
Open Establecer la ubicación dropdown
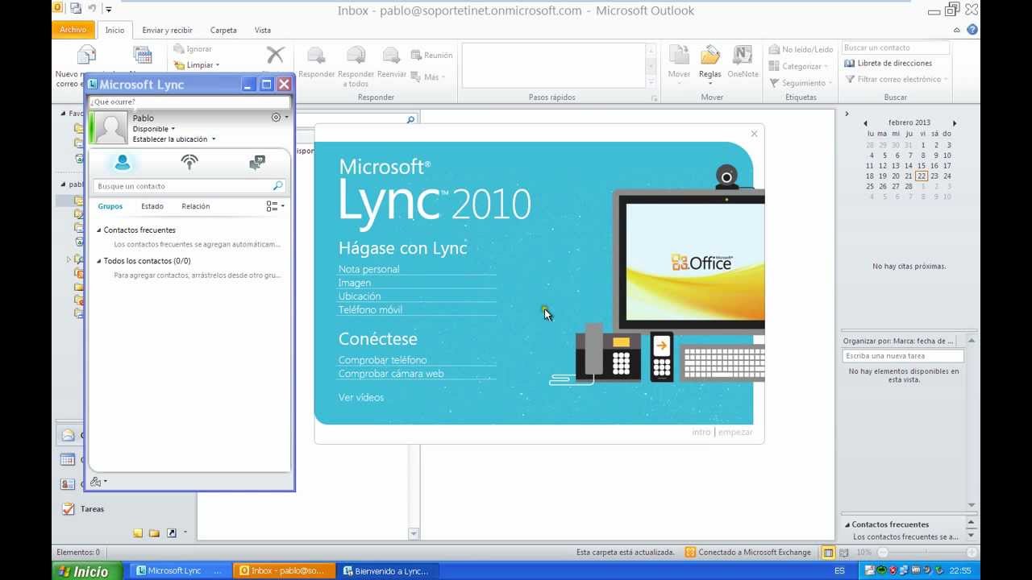coord(173,139)
